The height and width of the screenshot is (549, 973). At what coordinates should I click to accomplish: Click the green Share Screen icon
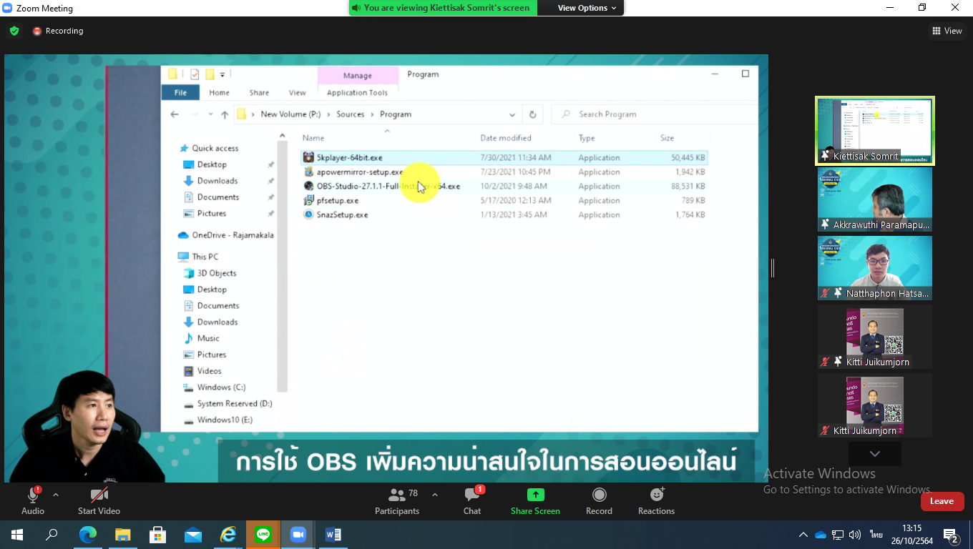(x=535, y=495)
